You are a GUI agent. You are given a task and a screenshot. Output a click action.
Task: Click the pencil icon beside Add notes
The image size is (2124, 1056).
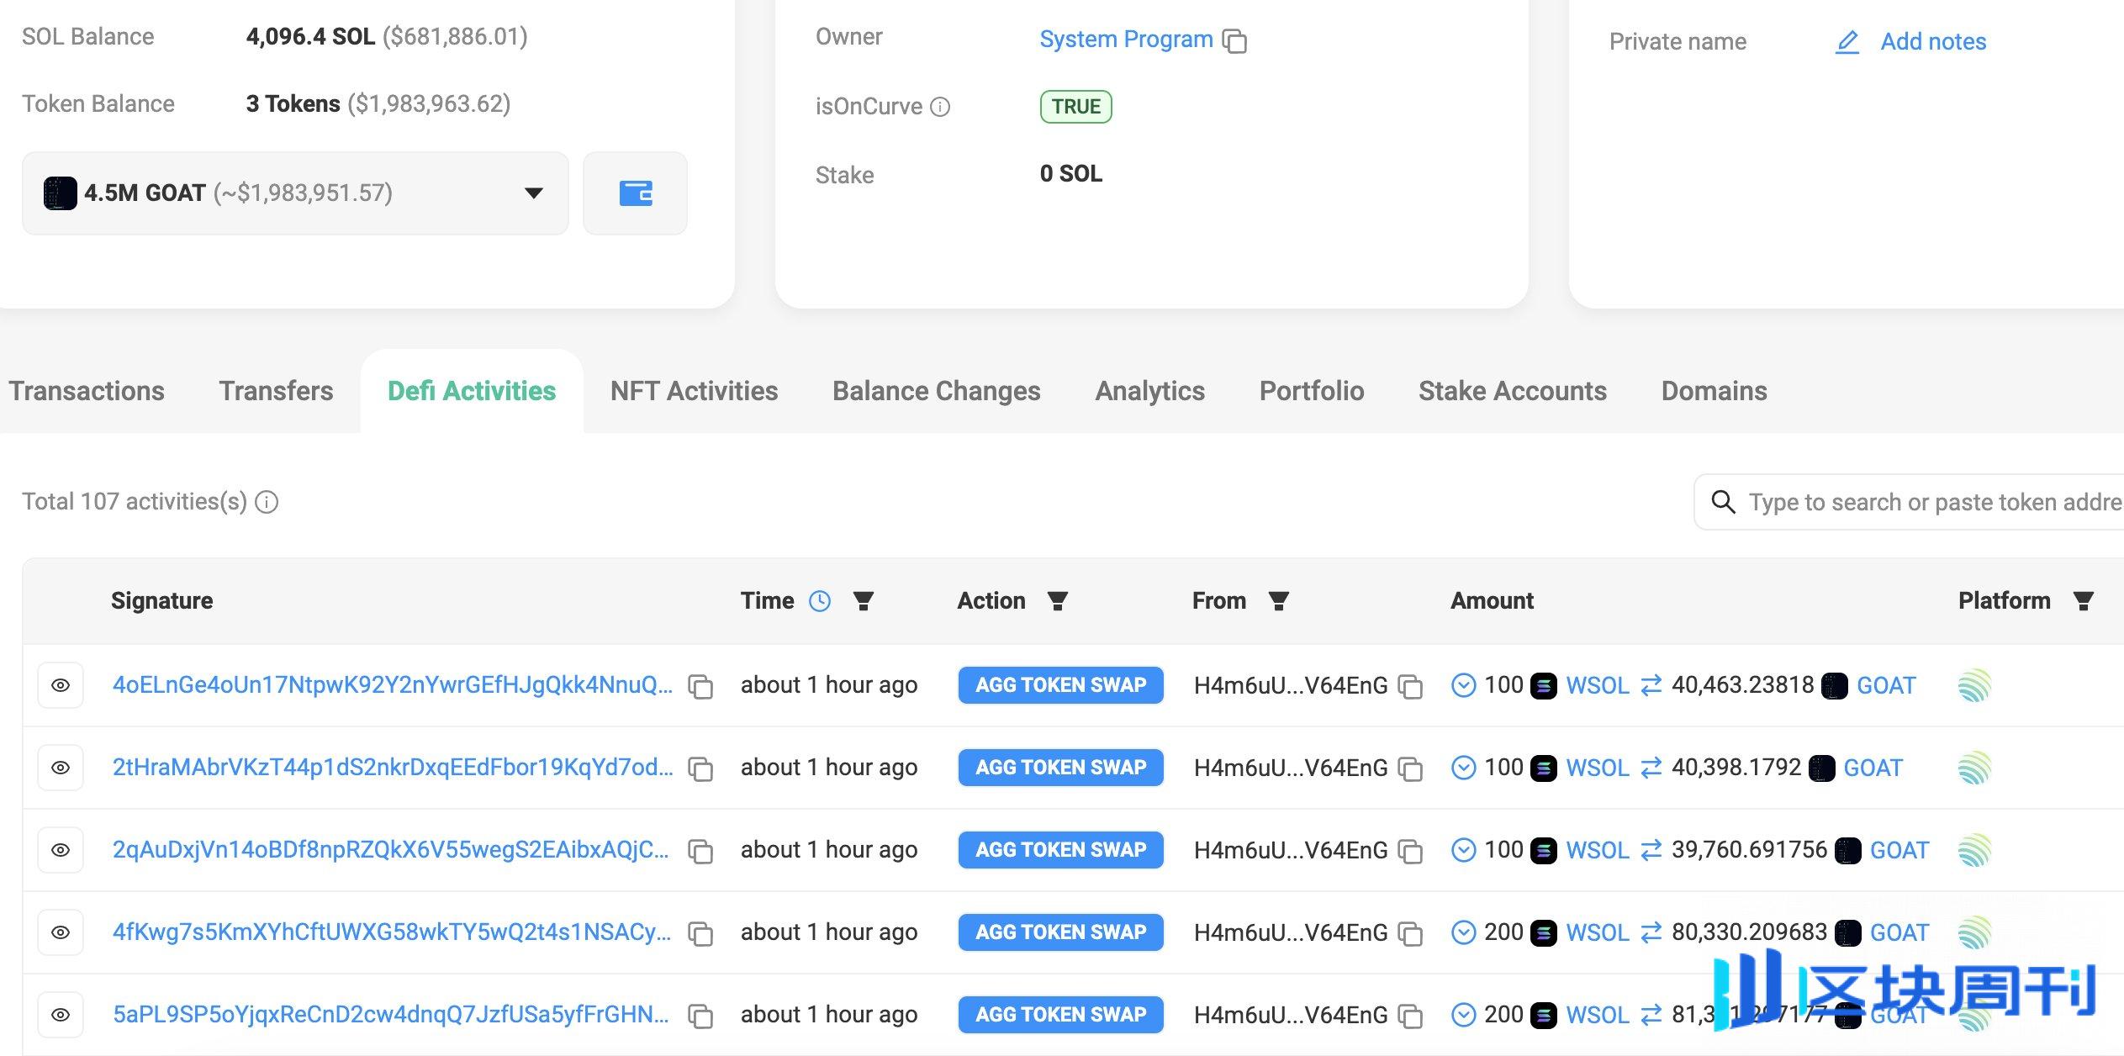[1847, 42]
